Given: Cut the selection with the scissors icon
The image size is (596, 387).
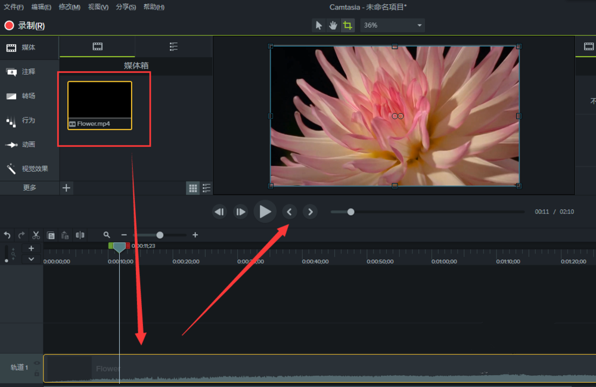Looking at the screenshot, I should click(36, 235).
